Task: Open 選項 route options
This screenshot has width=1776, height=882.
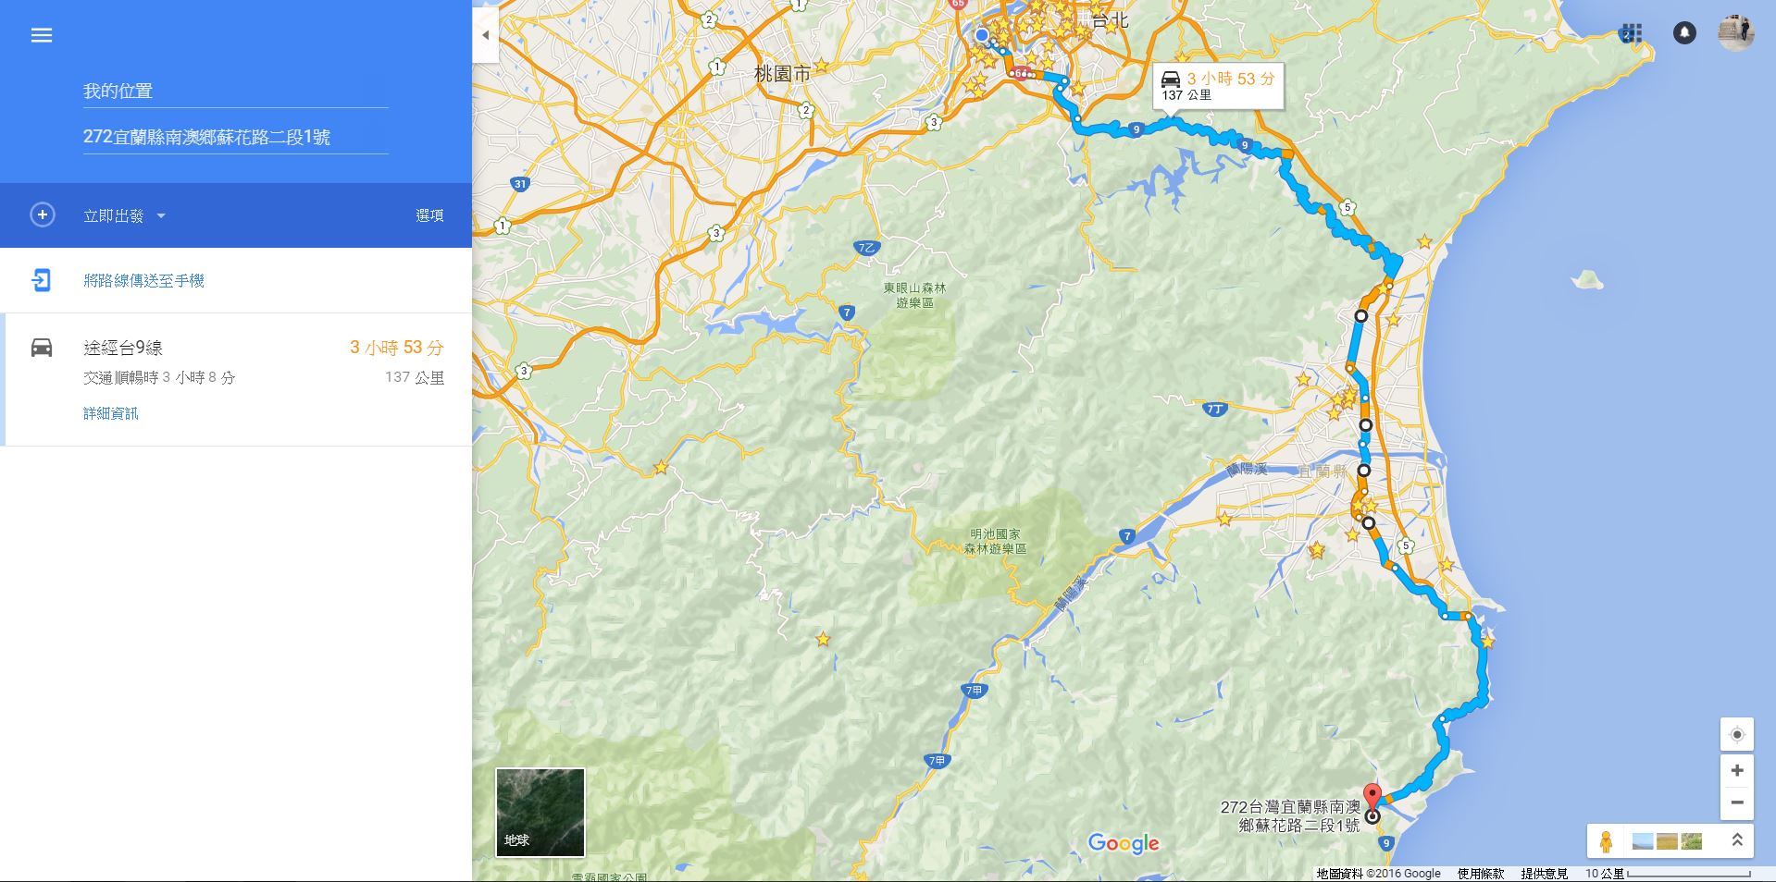Action: pos(429,215)
